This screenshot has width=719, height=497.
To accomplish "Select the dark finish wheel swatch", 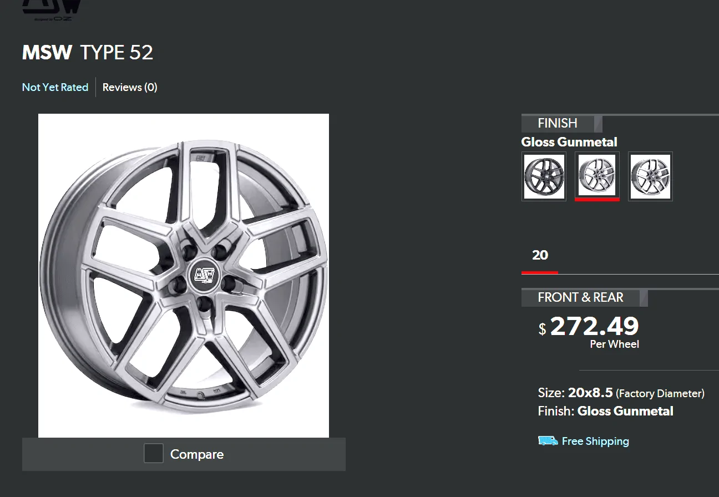I will pyautogui.click(x=544, y=176).
